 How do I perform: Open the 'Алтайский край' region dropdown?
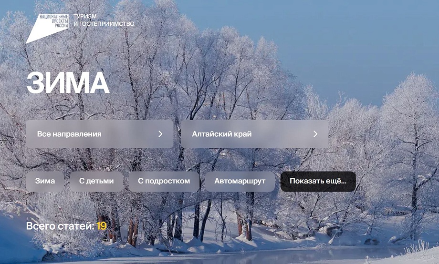254,134
